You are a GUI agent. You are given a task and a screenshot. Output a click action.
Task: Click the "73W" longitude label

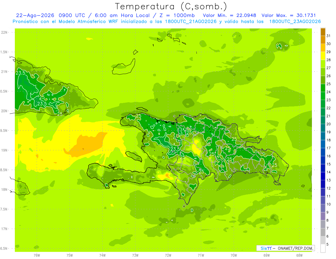tap(135, 255)
